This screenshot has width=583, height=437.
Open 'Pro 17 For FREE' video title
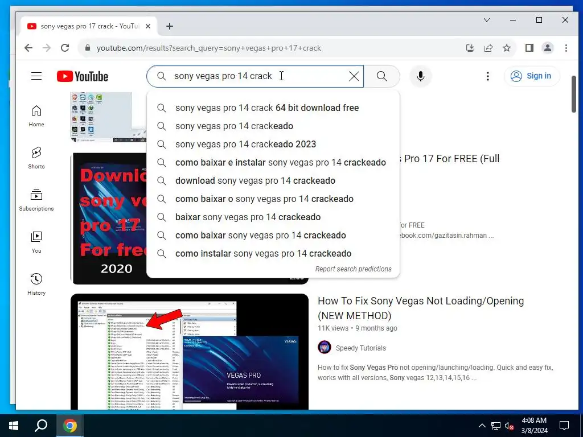(x=451, y=159)
